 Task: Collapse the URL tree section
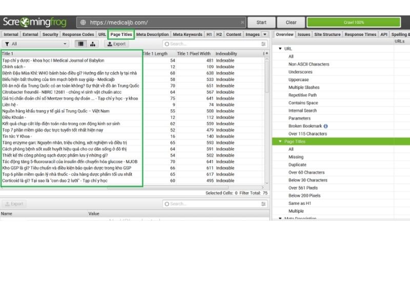click(280, 49)
